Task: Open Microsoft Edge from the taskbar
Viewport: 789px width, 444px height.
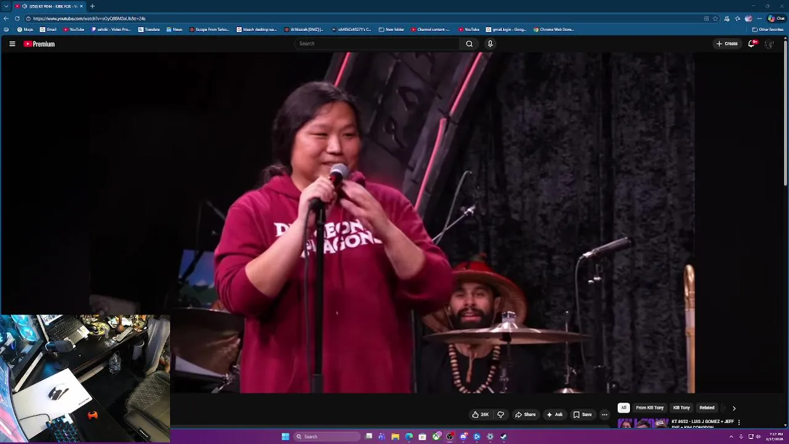Action: pos(409,437)
